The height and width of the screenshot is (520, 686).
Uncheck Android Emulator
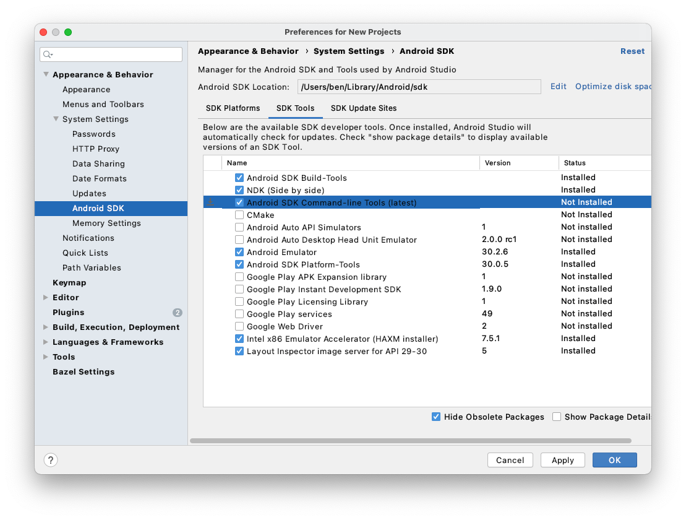coord(239,252)
